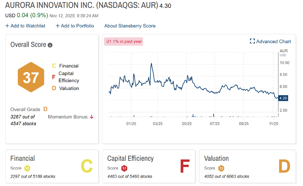Click the price spike peak near 03/25
The height and width of the screenshot is (186, 303).
pyautogui.click(x=151, y=64)
